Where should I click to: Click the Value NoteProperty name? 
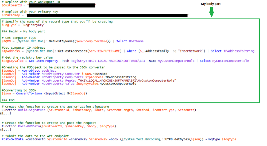tap(70, 84)
